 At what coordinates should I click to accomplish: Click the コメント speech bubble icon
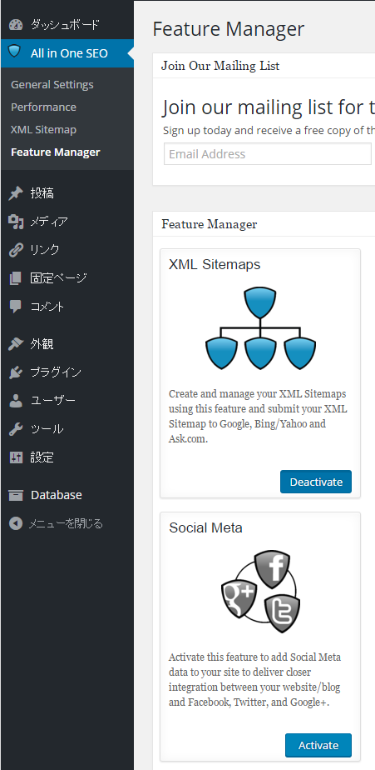click(16, 307)
